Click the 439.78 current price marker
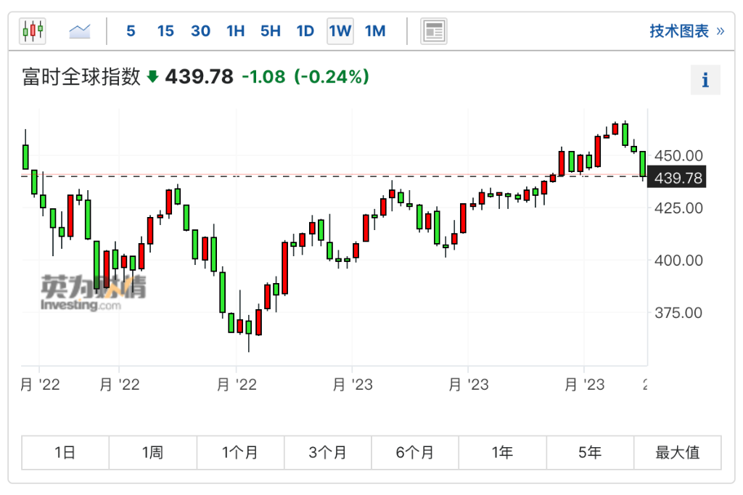This screenshot has width=743, height=495. pyautogui.click(x=677, y=177)
